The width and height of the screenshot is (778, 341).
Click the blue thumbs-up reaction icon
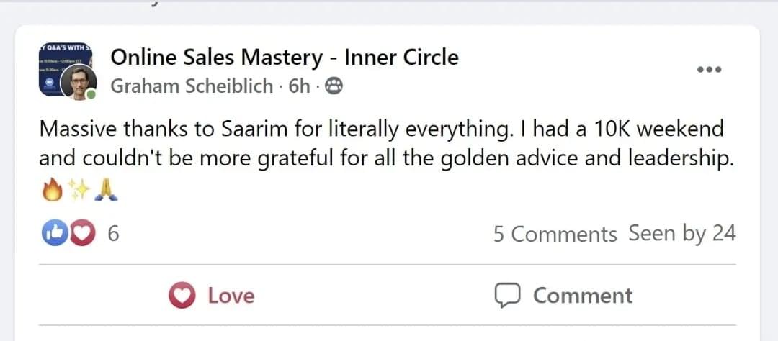point(55,233)
